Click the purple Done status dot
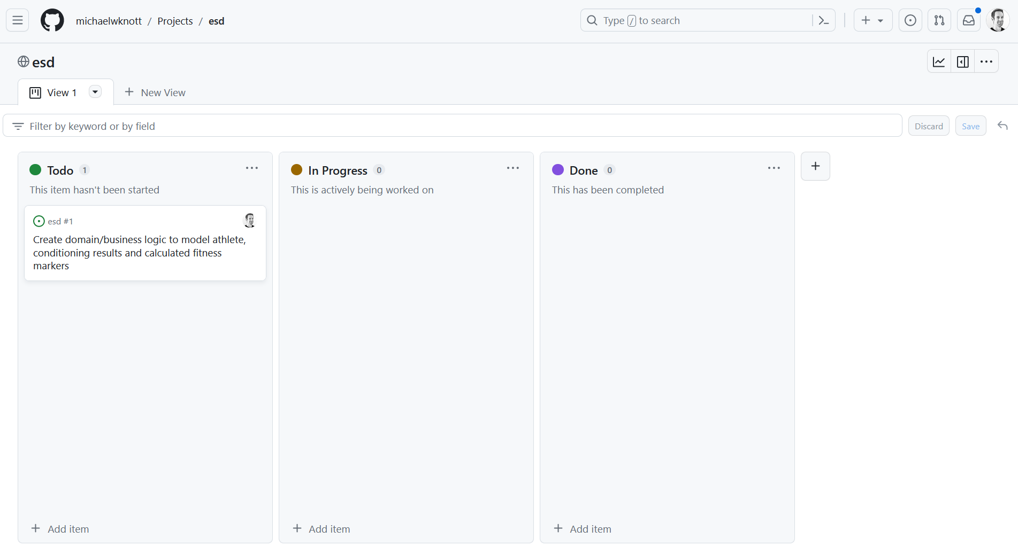The image size is (1018, 546). pyautogui.click(x=558, y=170)
